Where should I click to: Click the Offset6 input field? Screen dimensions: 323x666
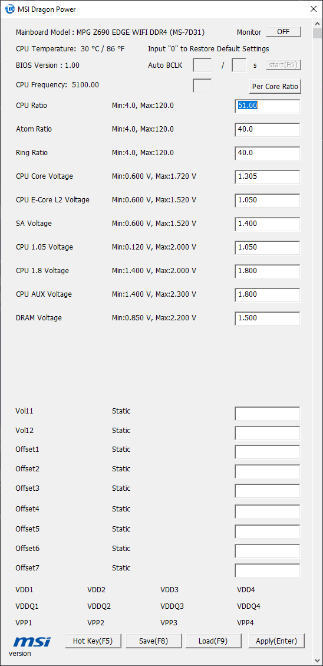tap(268, 551)
